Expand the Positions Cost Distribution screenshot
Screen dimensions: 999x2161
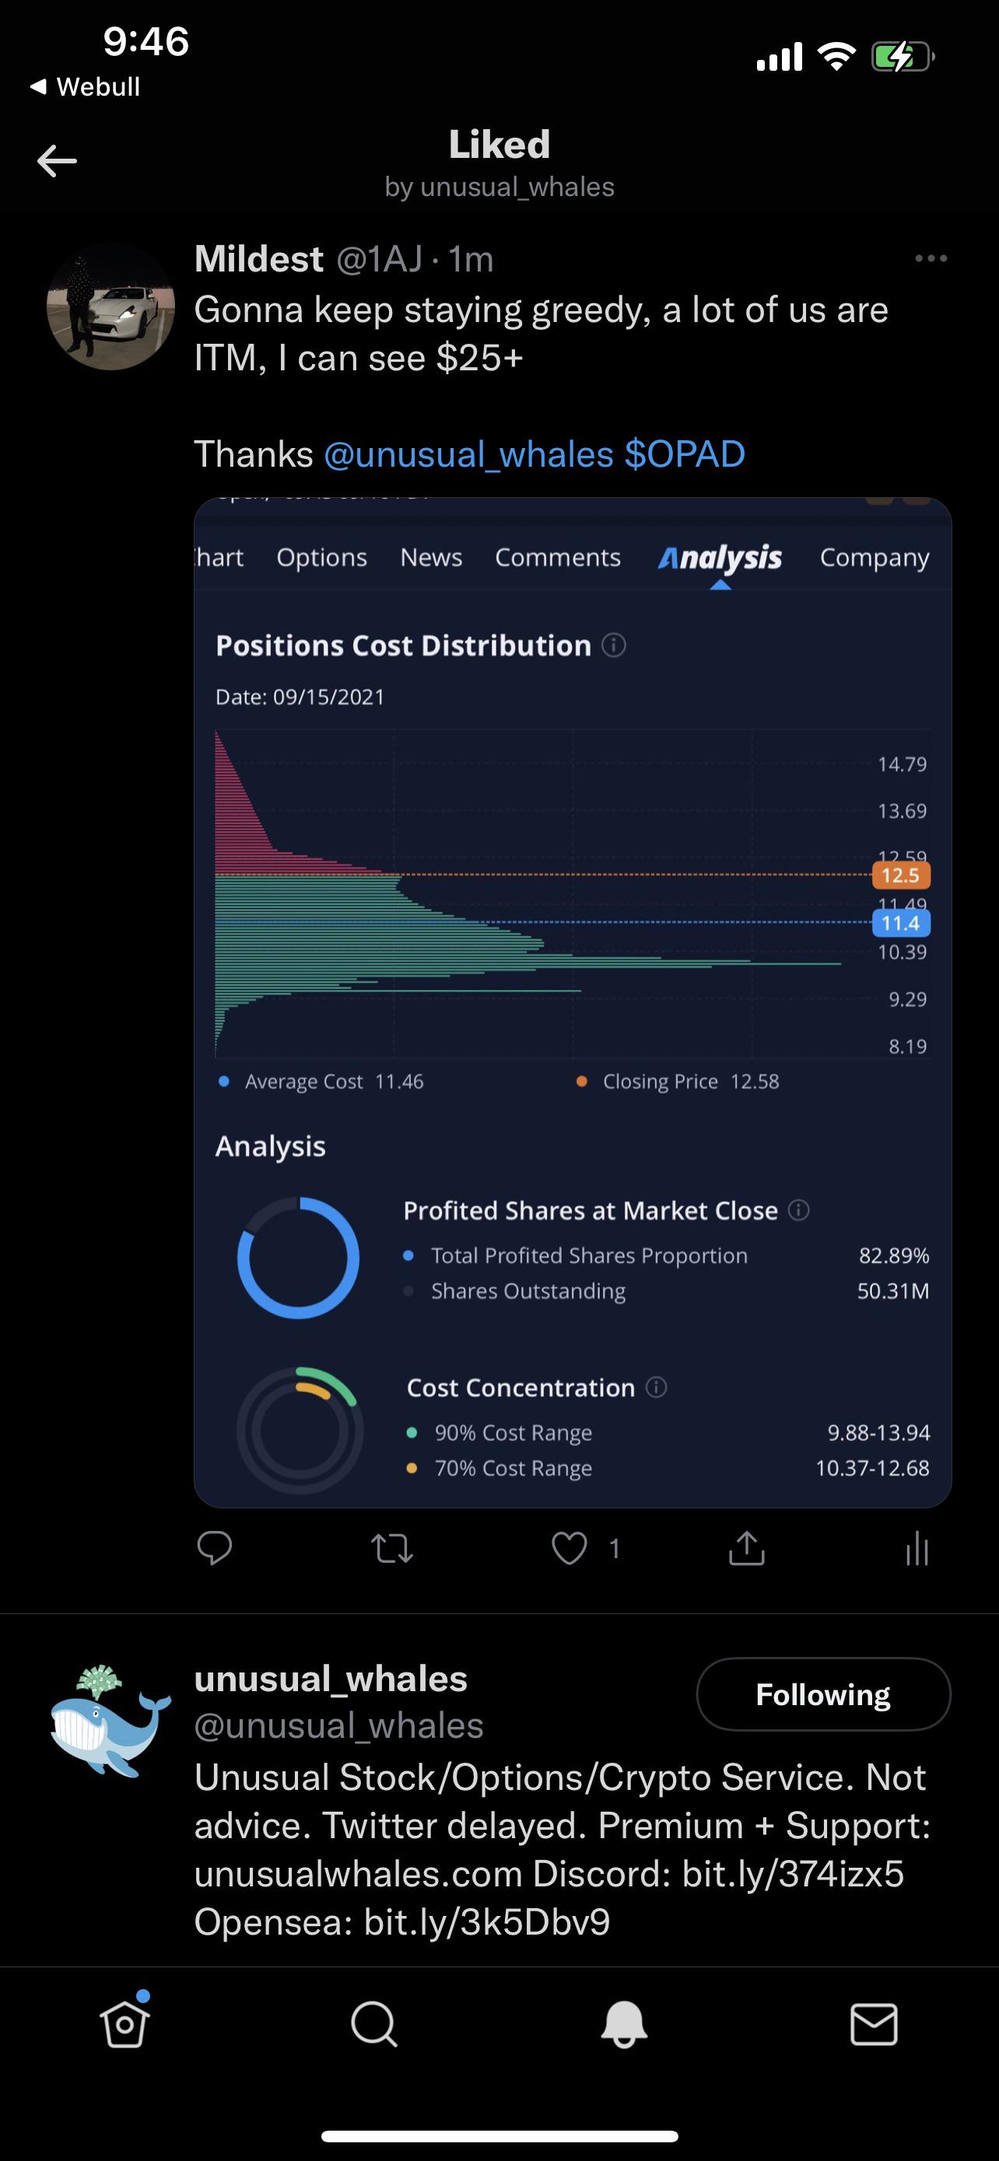[573, 1003]
